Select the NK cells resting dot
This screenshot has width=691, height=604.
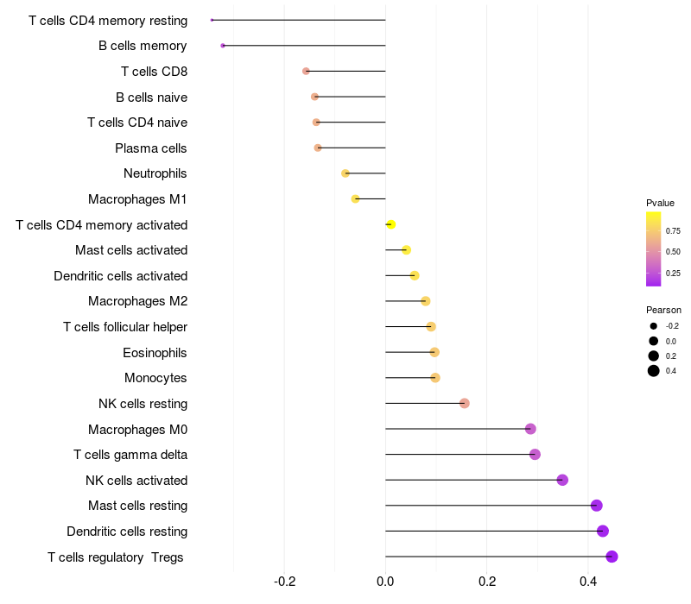point(465,403)
